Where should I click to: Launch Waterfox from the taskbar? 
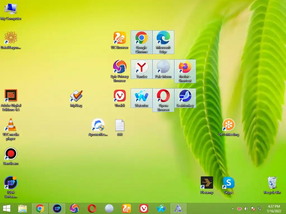click(x=161, y=208)
